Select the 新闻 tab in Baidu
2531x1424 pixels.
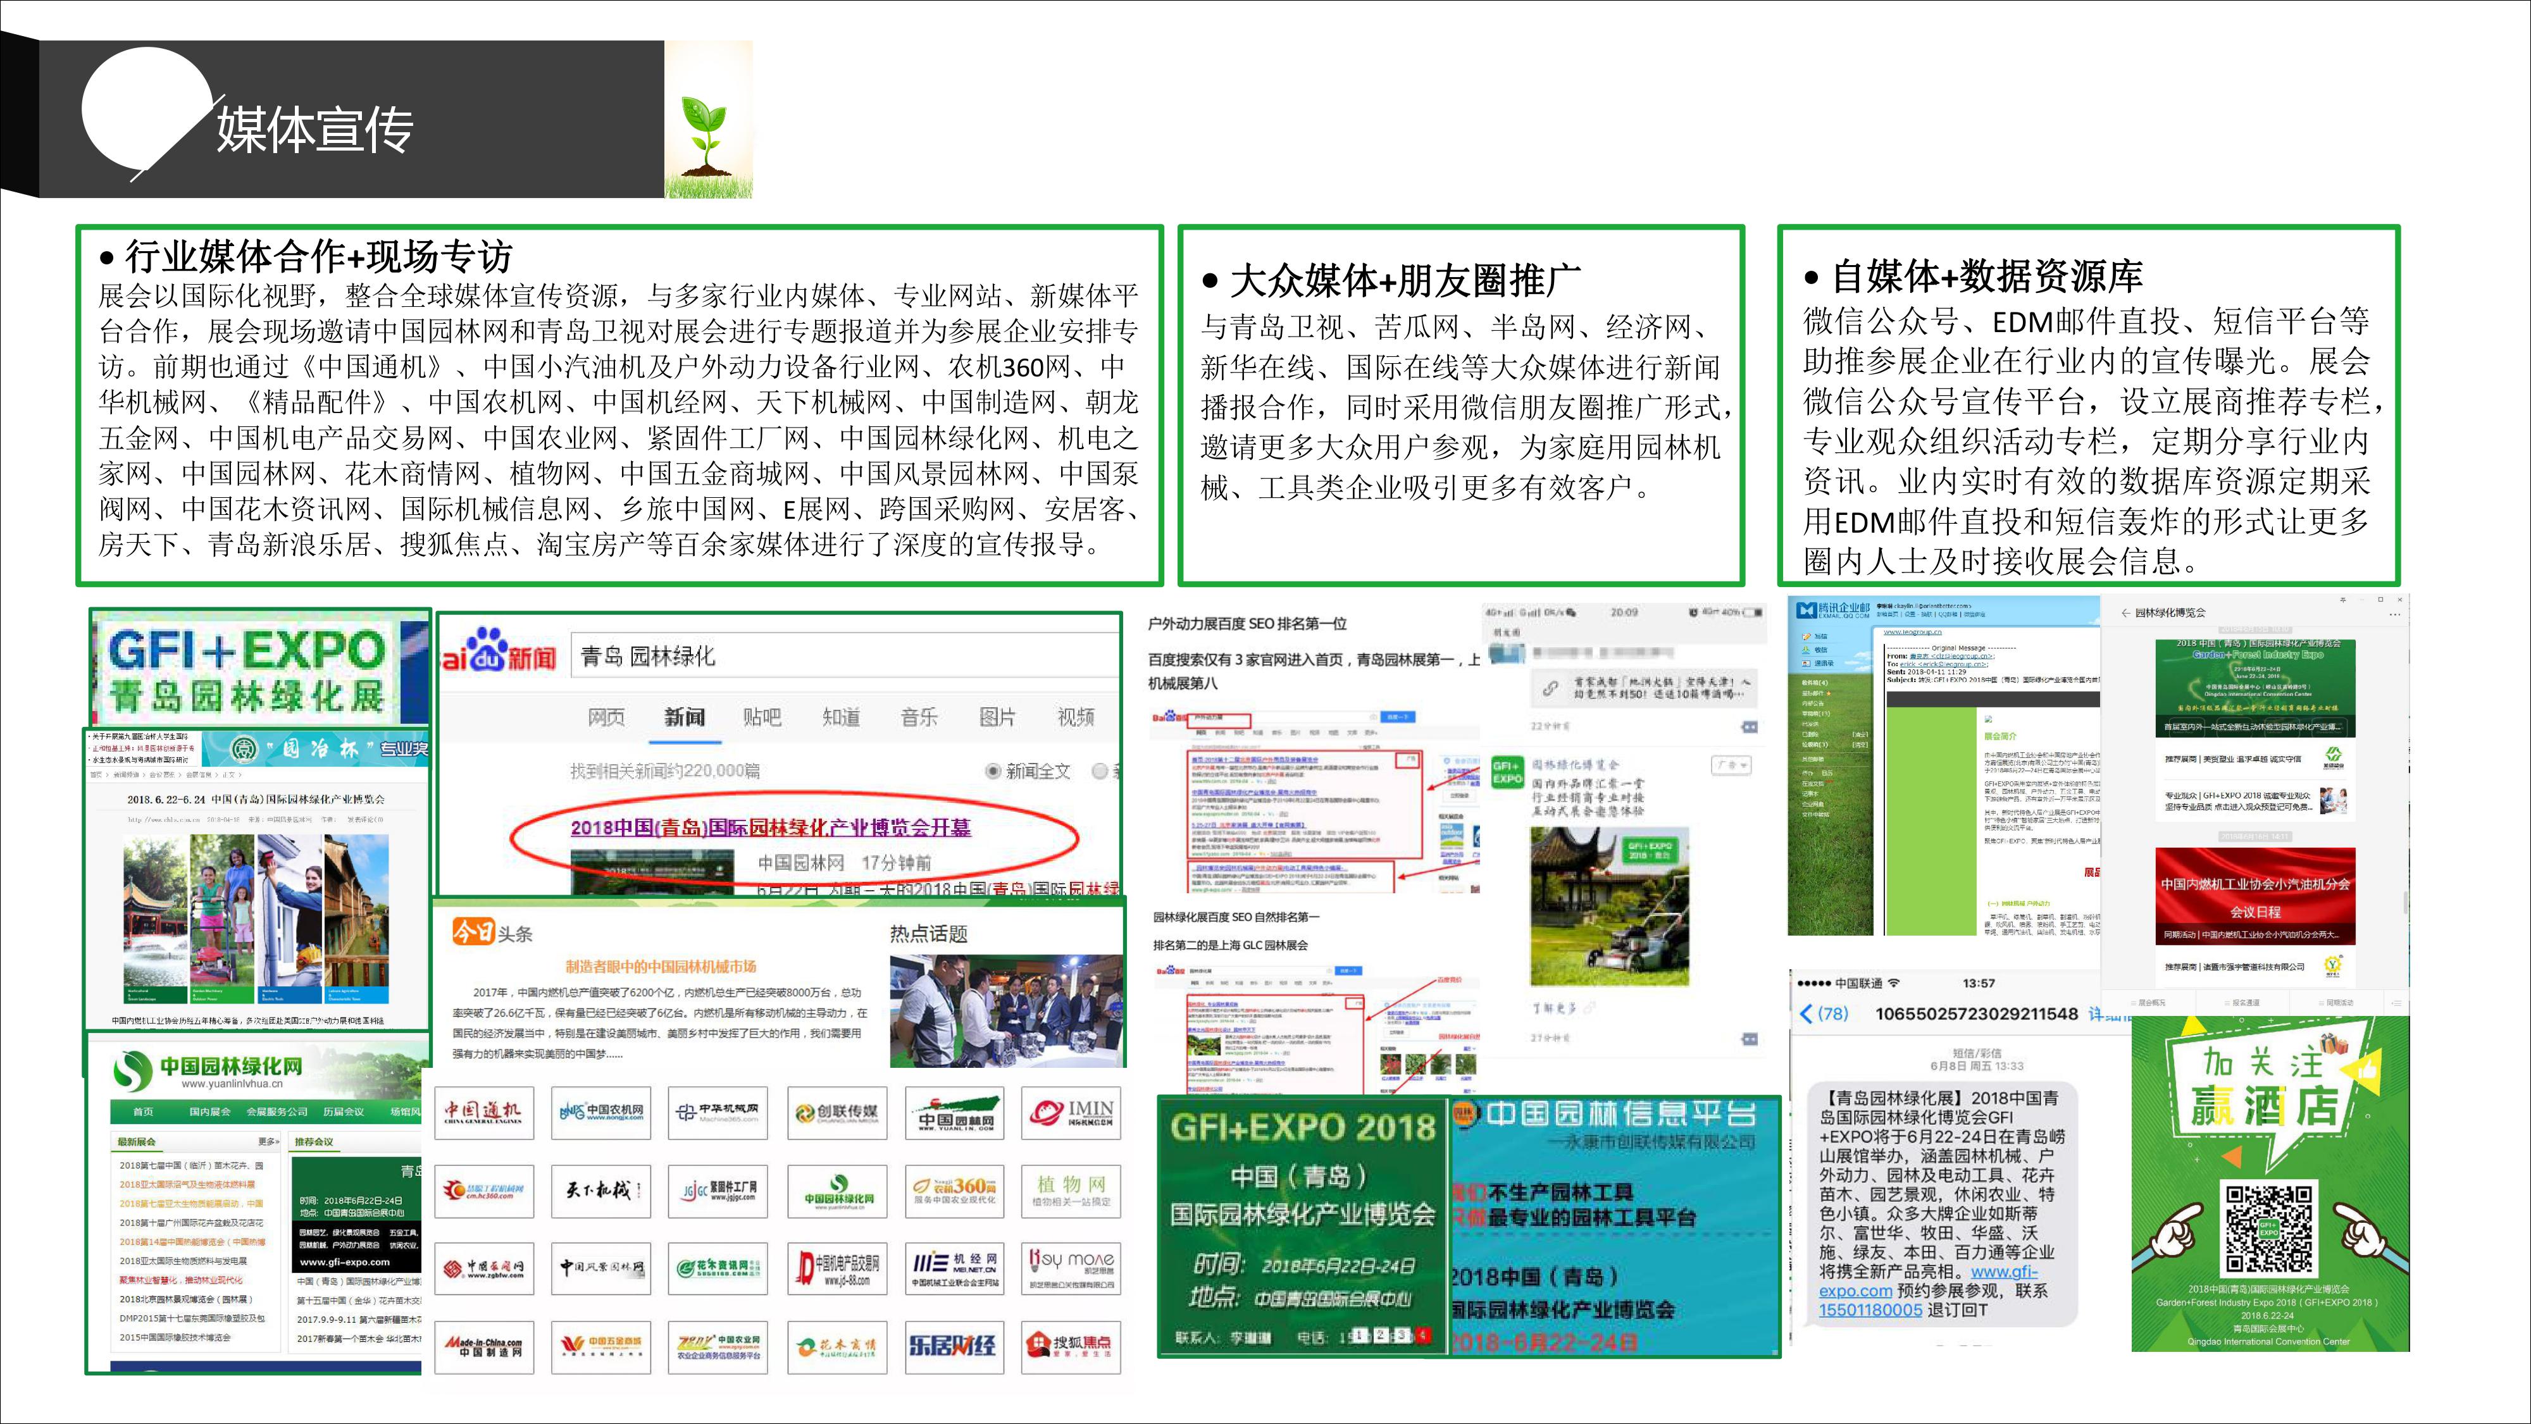tap(684, 717)
